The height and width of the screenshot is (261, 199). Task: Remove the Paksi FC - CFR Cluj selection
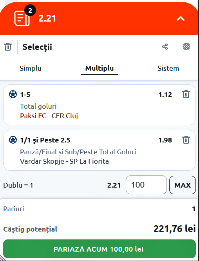pyautogui.click(x=186, y=94)
